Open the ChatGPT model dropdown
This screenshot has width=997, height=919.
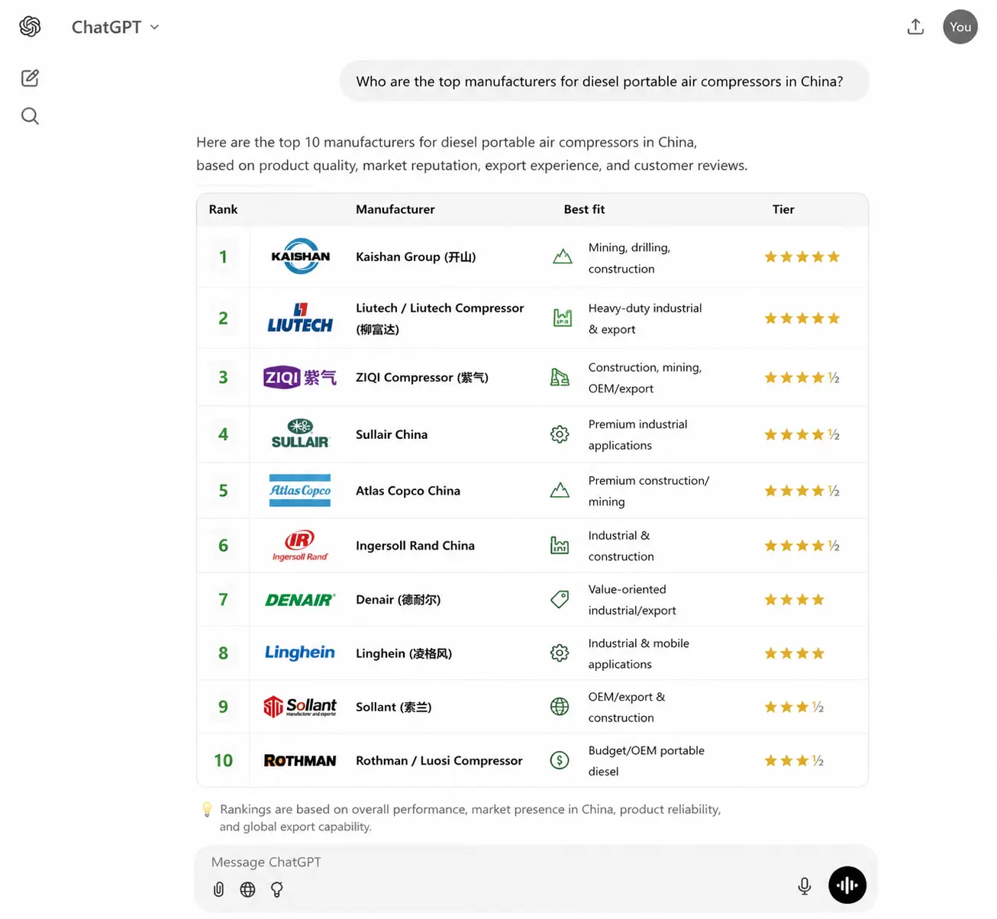(x=115, y=27)
